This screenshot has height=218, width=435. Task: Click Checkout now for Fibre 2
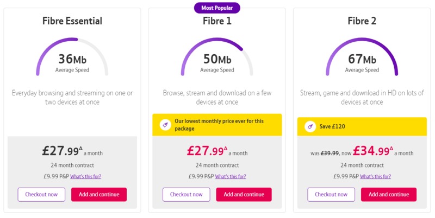coord(331,195)
